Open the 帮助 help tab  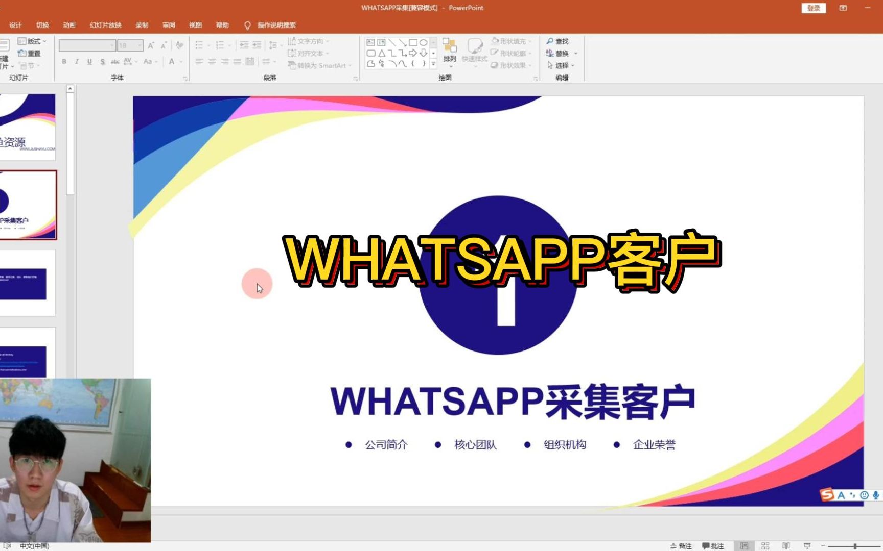point(222,25)
